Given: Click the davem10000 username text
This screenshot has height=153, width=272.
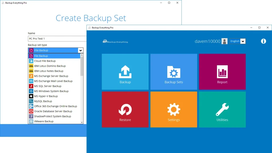Looking at the screenshot, I should point(207,41).
